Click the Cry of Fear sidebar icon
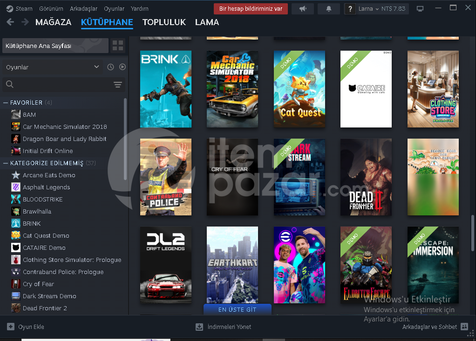The image size is (476, 341). (x=16, y=284)
